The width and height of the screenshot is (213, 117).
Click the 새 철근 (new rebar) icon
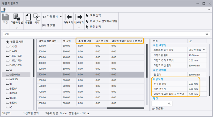point(28,17)
